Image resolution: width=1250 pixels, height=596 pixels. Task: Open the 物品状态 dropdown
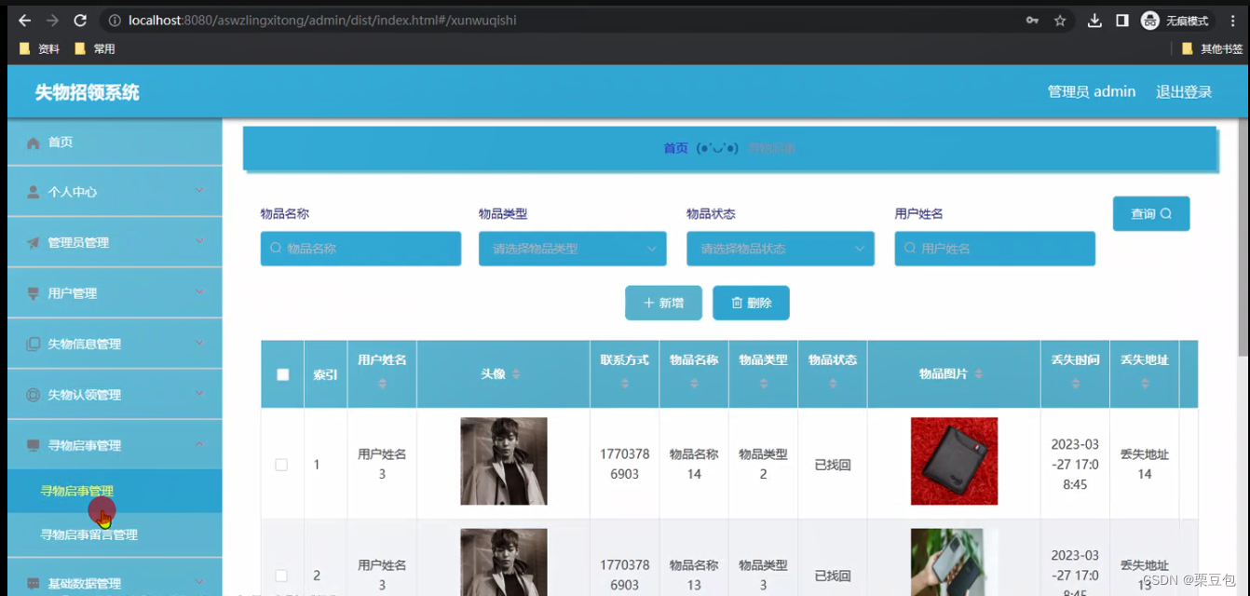[x=781, y=249]
